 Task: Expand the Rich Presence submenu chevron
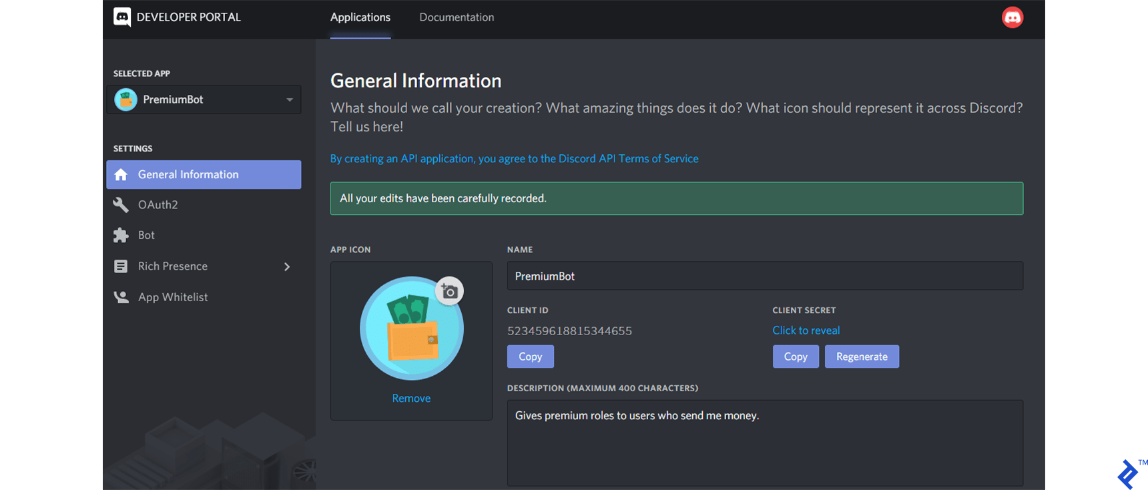click(287, 266)
